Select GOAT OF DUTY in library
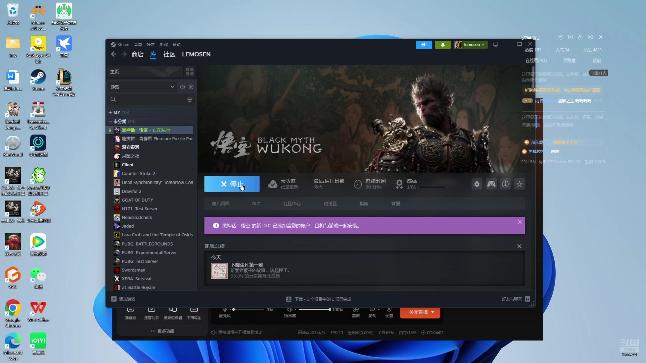 tap(137, 200)
